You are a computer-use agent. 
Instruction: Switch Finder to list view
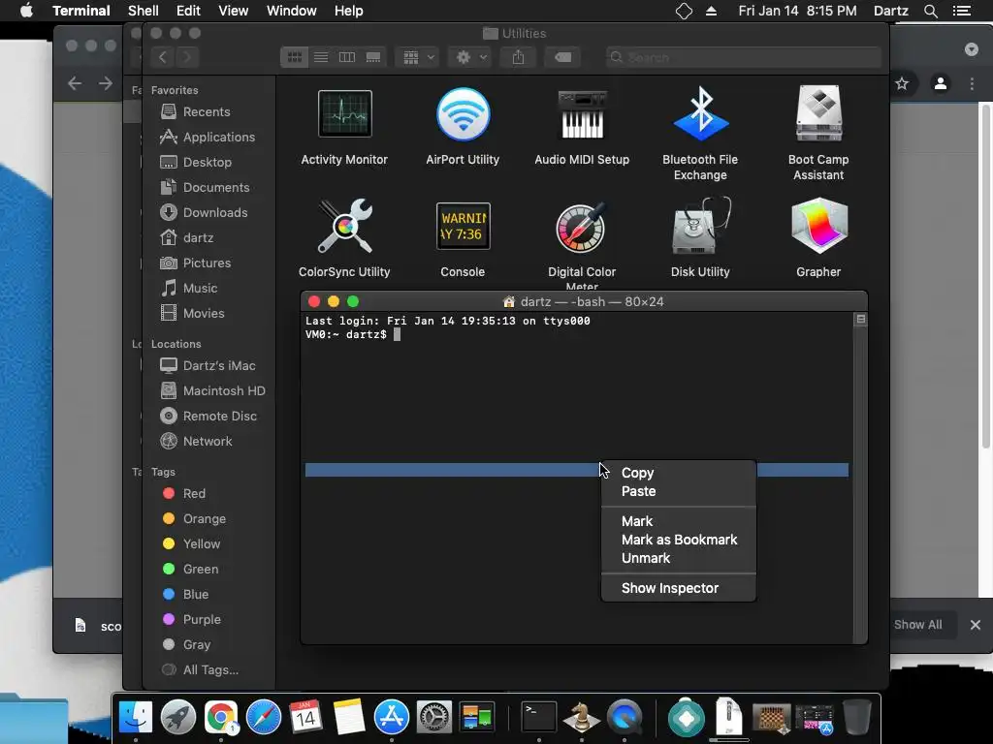tap(321, 57)
